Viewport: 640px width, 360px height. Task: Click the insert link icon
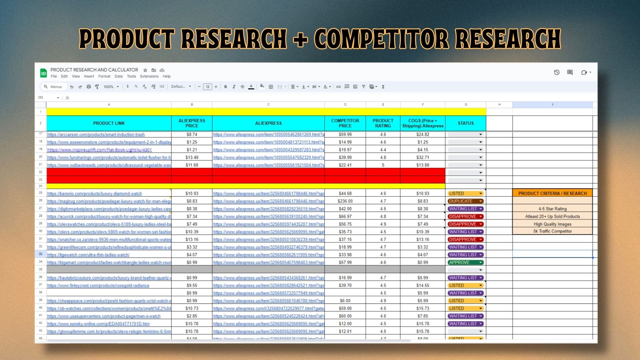tap(338, 87)
